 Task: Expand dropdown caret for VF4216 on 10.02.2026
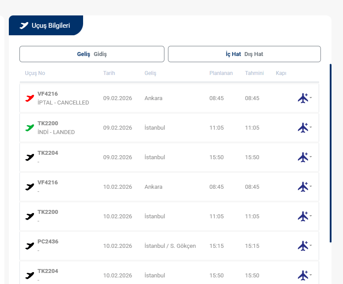coord(311,186)
